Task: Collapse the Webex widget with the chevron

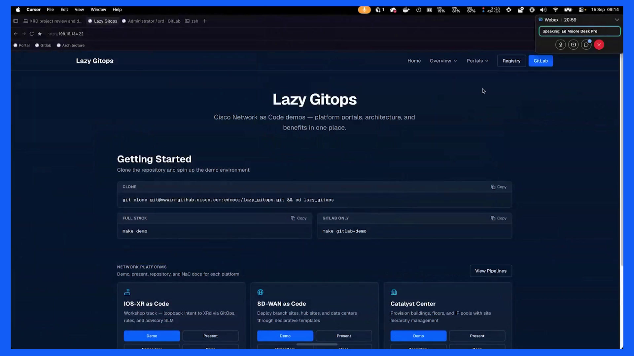Action: coord(616,20)
